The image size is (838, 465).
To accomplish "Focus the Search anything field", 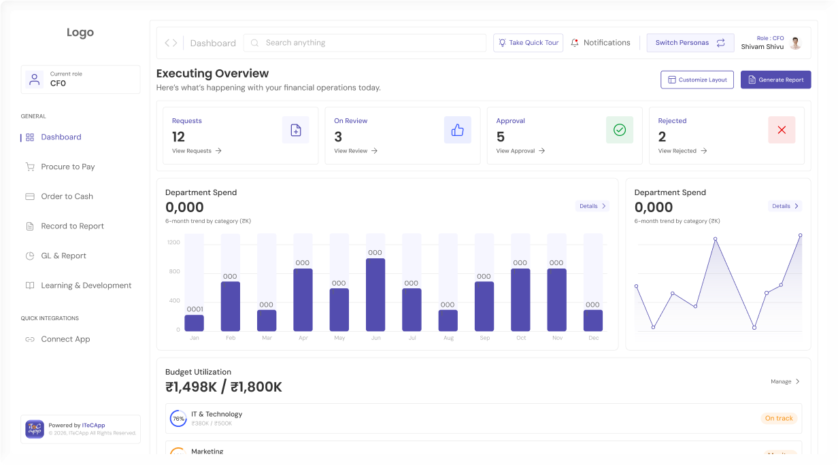I will click(365, 43).
